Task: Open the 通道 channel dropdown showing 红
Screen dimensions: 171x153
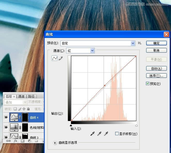Action: (x=92, y=51)
